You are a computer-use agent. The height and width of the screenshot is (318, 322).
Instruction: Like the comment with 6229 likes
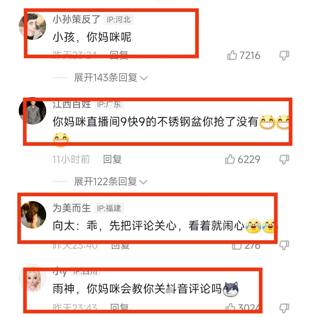point(230,159)
